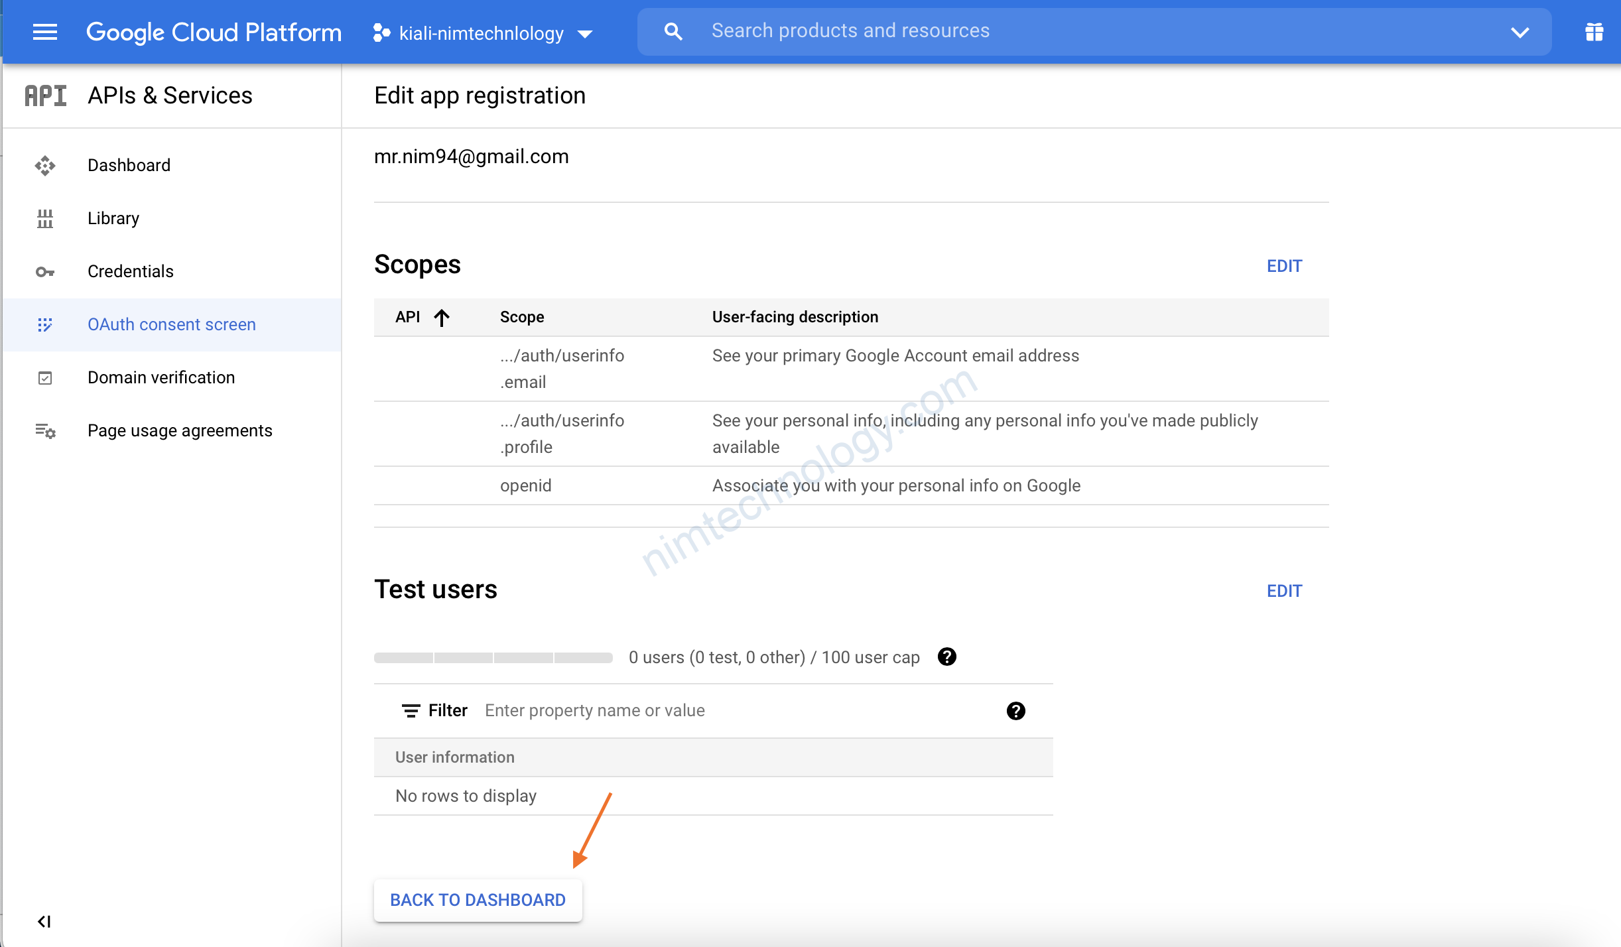Click the search magnifier icon
The width and height of the screenshot is (1621, 947).
click(673, 31)
